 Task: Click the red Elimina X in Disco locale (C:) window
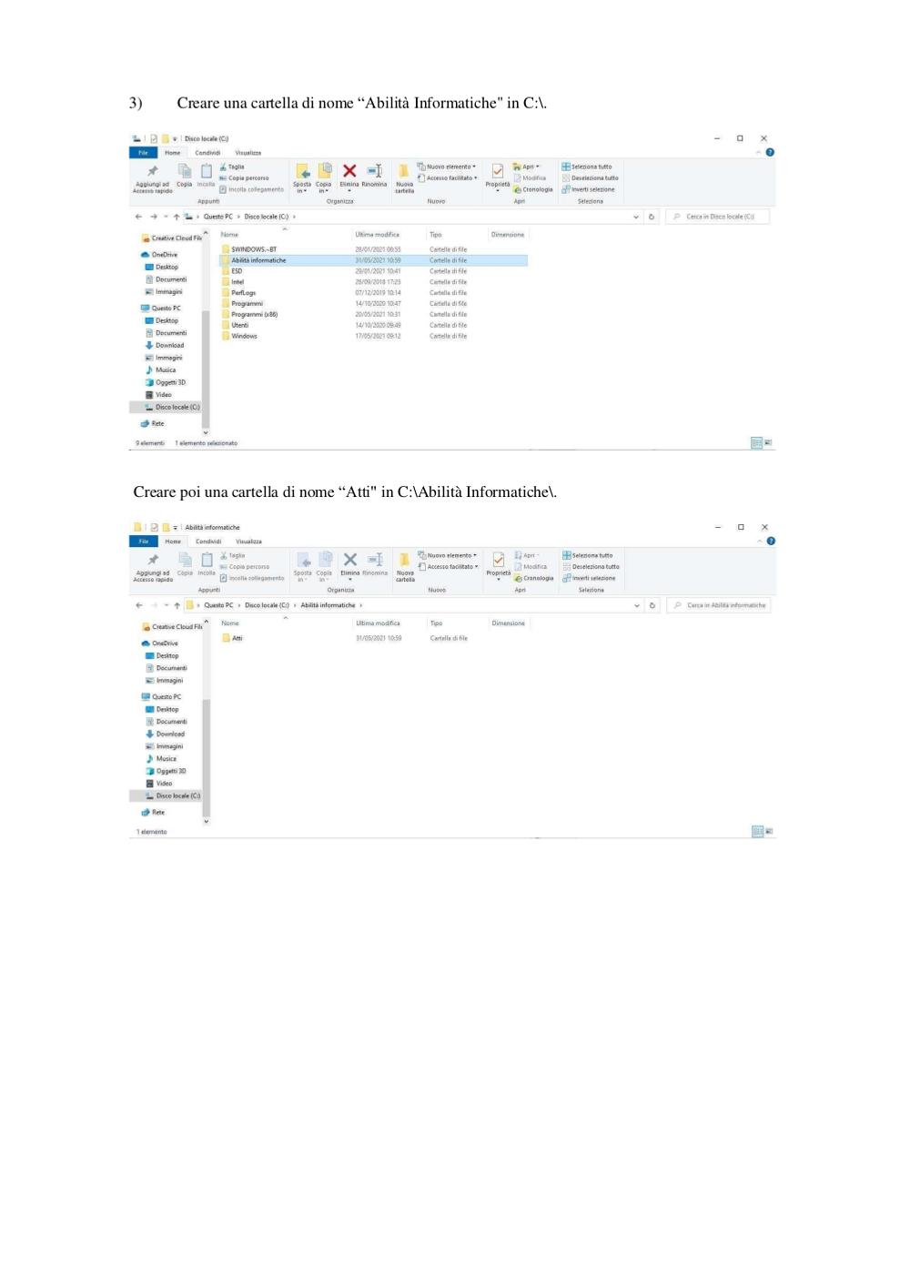click(349, 170)
